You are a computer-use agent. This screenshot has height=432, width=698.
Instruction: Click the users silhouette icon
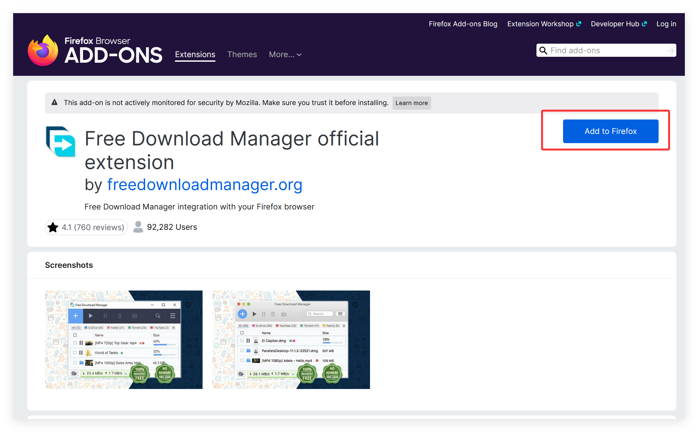[138, 227]
